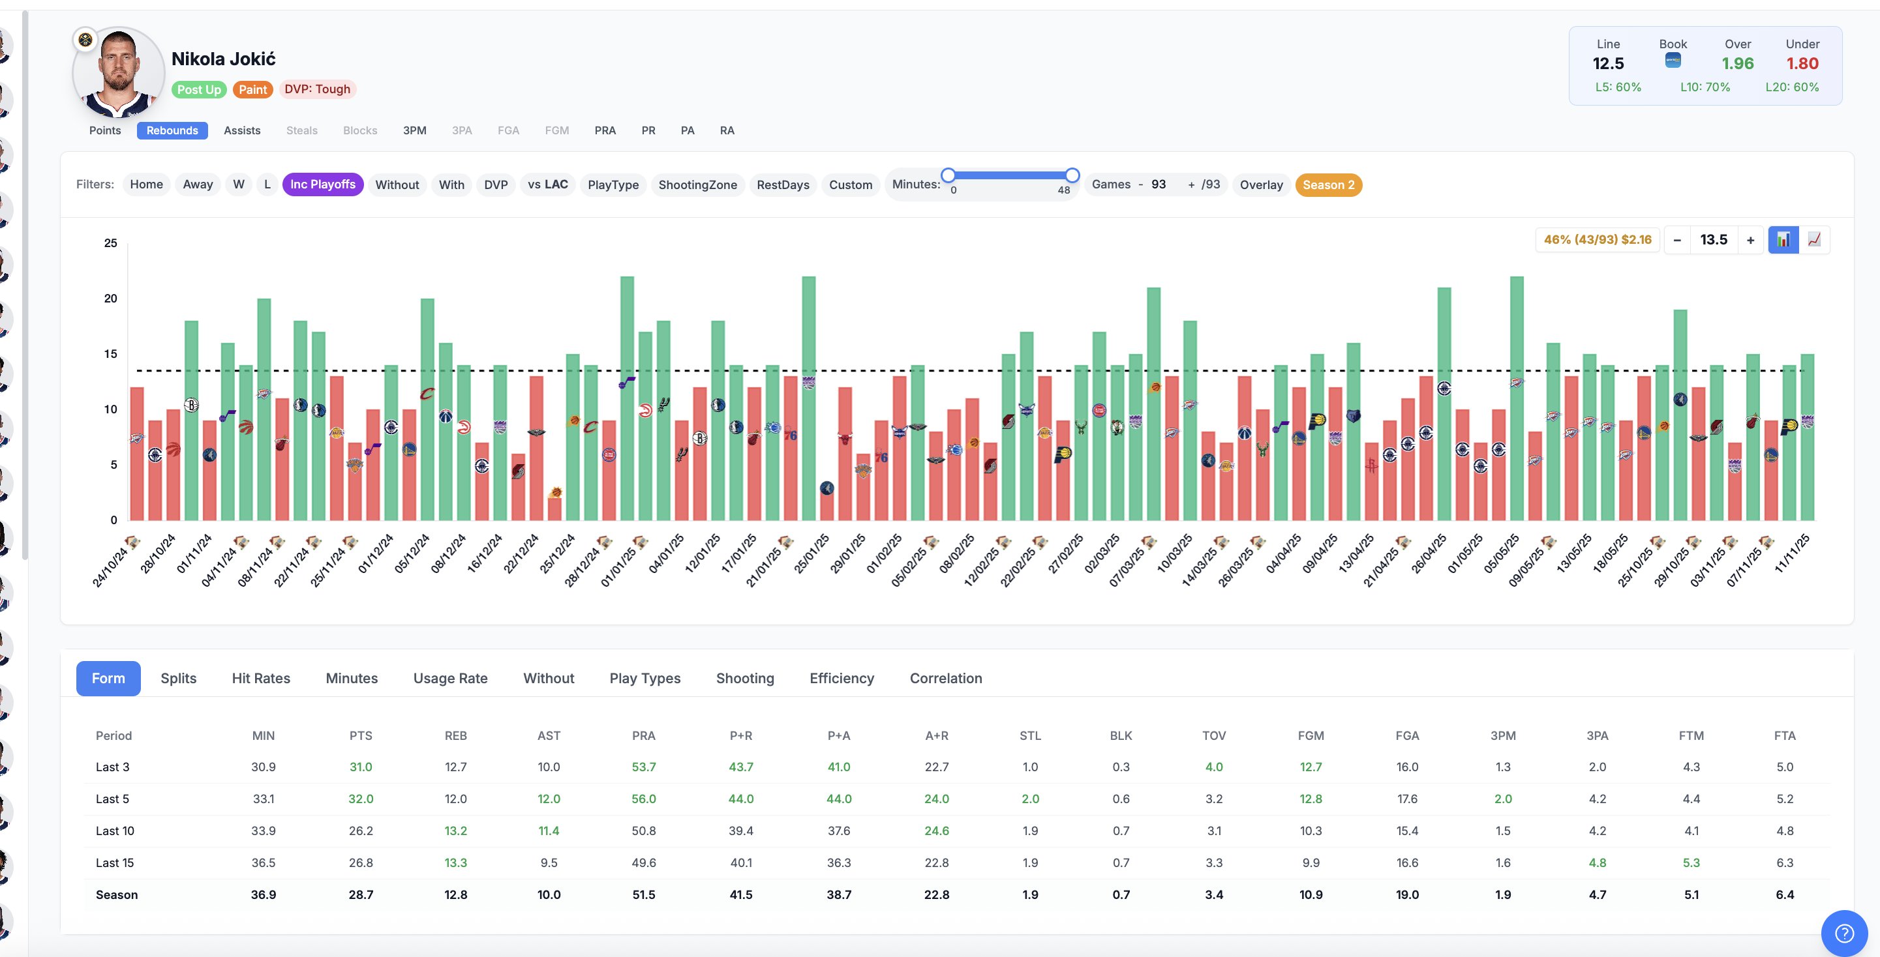This screenshot has height=957, width=1880.
Task: Click the Season 2 button
Action: 1327,184
